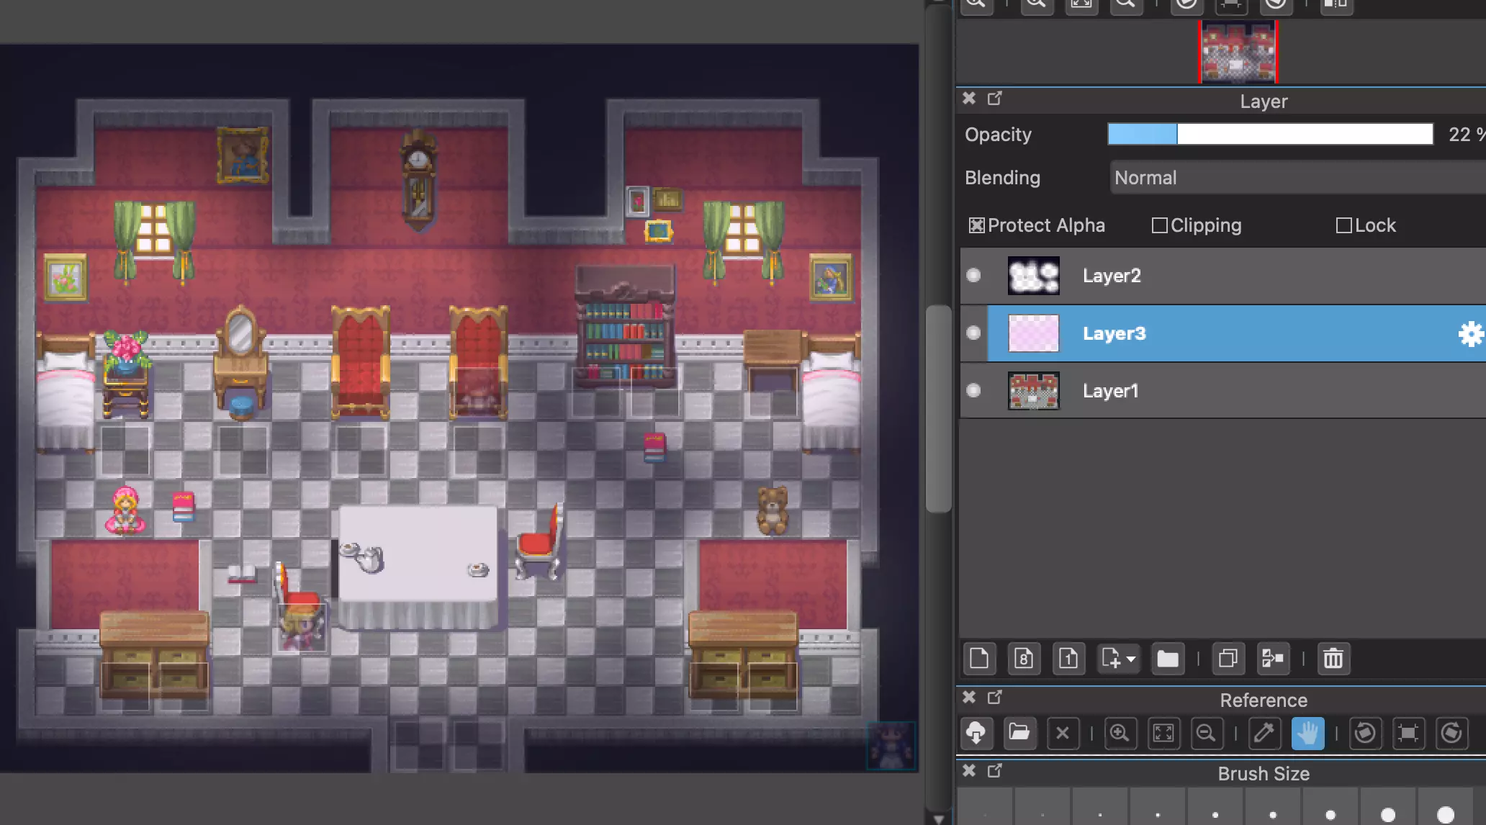
Task: Toggle the Protect Alpha checkbox
Action: (x=976, y=226)
